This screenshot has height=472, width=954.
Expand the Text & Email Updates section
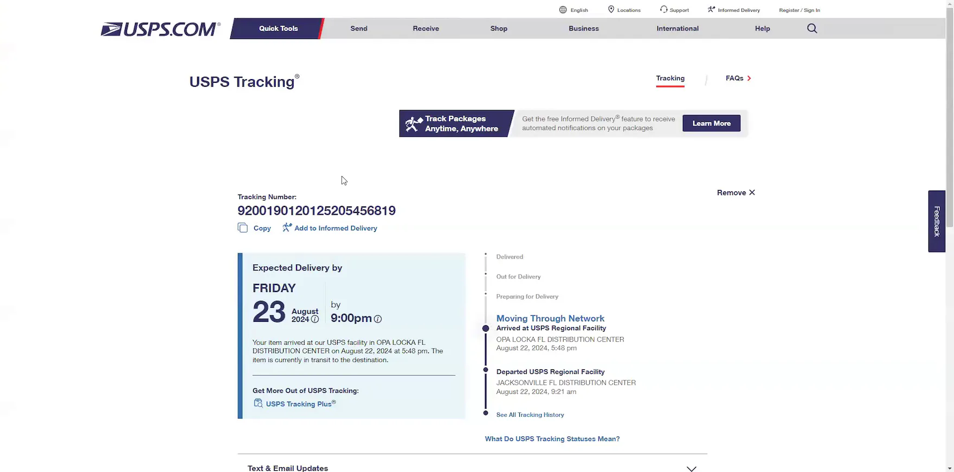click(472, 468)
